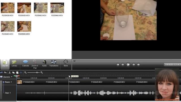
Task: Jump to the previous clip
Action: 118,65
